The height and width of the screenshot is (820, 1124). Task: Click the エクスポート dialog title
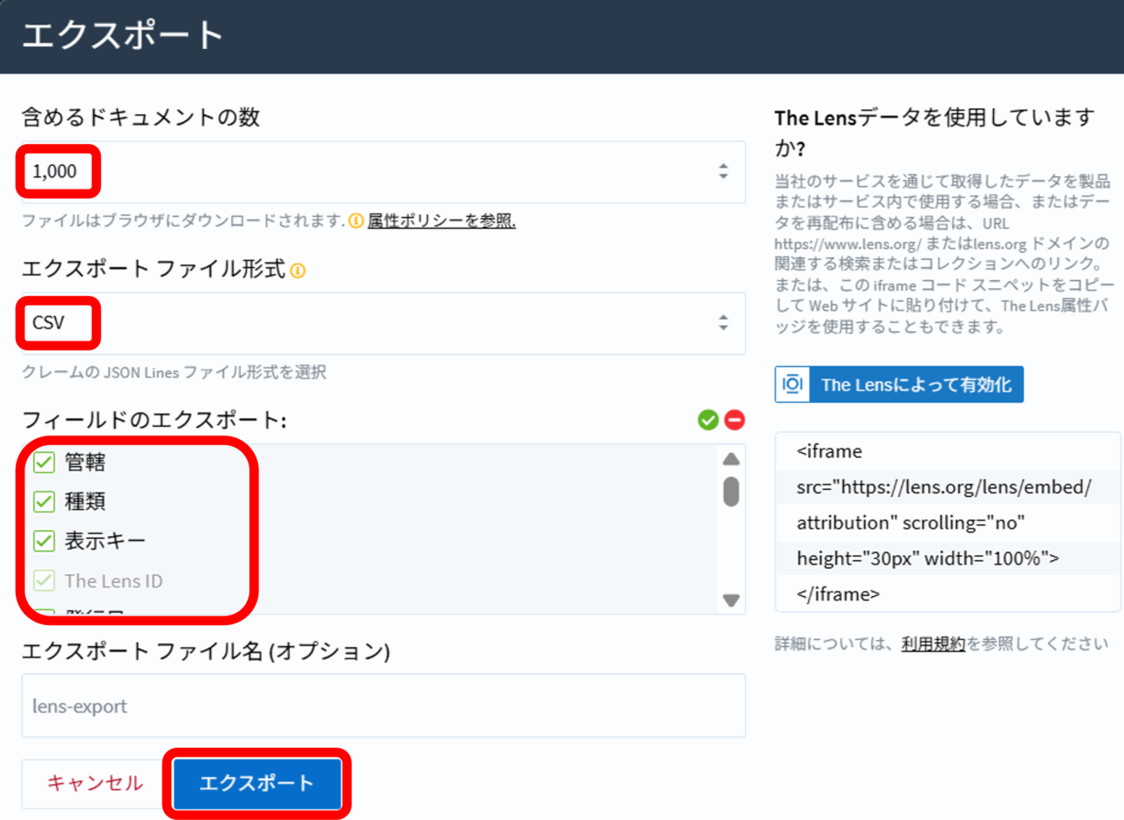(123, 36)
